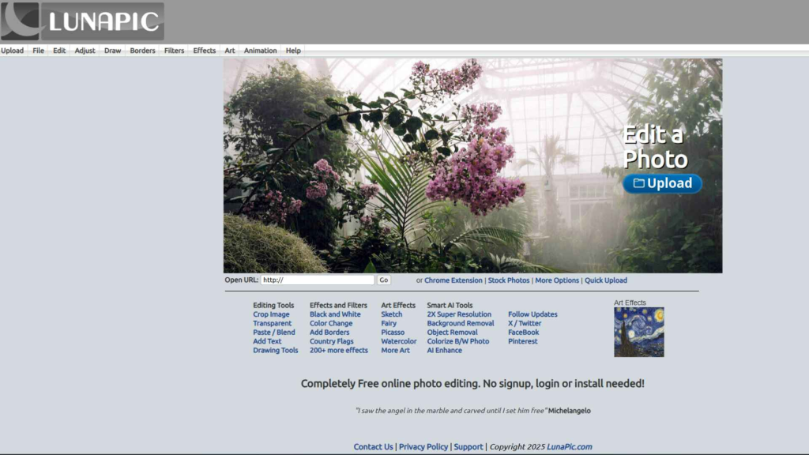
Task: Open the Stock Photos link
Action: coord(508,280)
